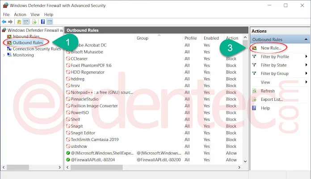Viewport: 311px width, 179px height.
Task: Click the Forward arrow toolbar icon
Action: 10,22
